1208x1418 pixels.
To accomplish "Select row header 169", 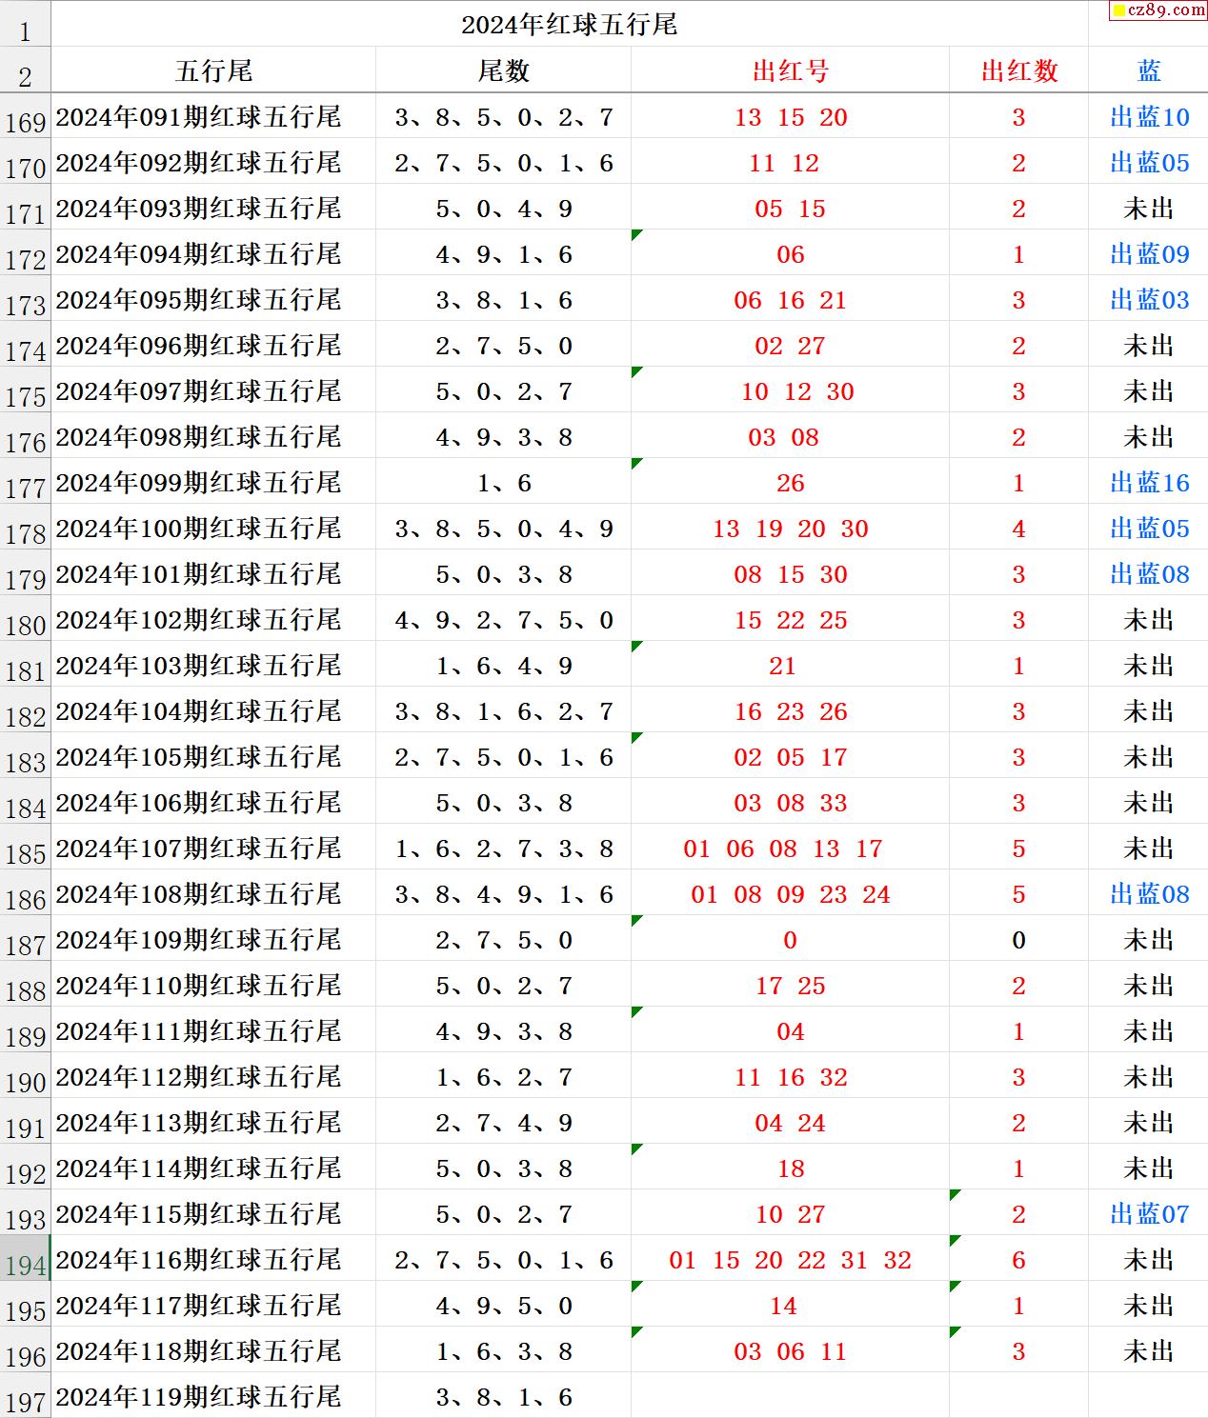I will [x=25, y=117].
